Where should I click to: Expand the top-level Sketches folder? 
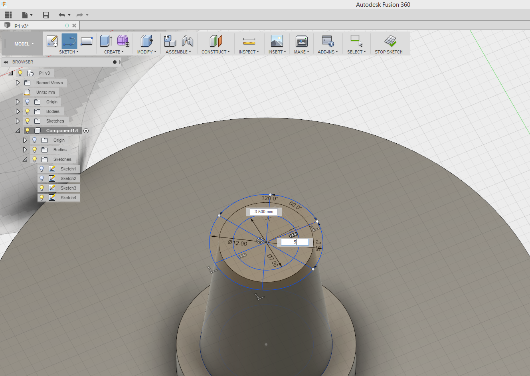(x=18, y=121)
